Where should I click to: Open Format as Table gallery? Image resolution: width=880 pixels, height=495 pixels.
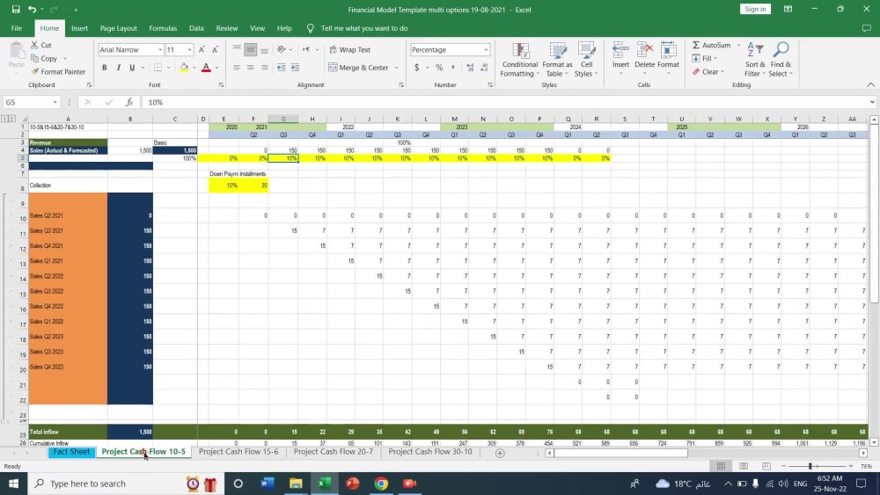tap(557, 60)
